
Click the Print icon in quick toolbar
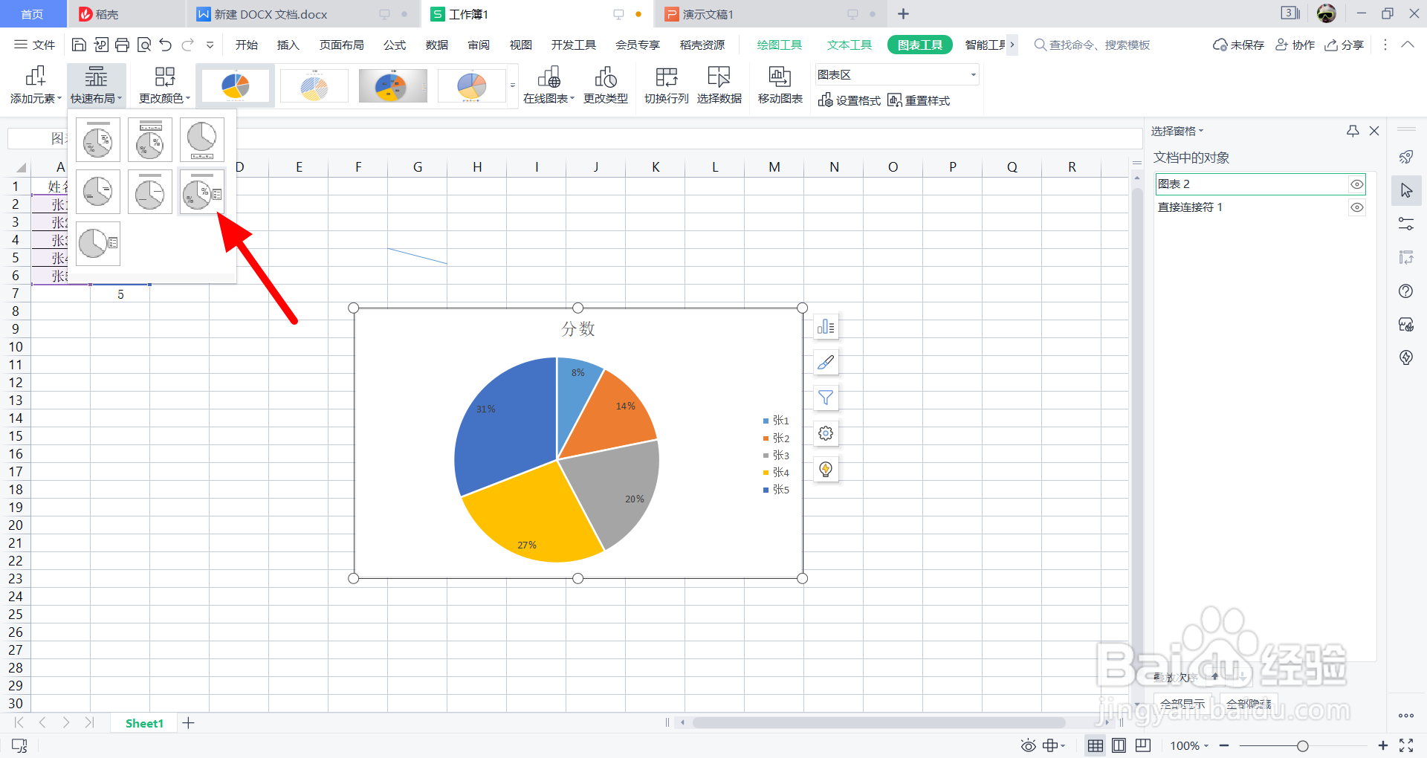123,45
